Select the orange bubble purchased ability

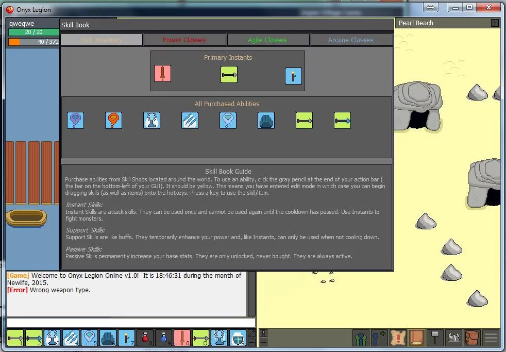(x=113, y=121)
